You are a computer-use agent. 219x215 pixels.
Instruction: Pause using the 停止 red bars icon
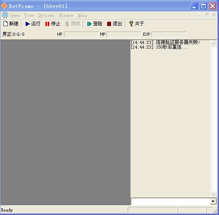[47, 24]
